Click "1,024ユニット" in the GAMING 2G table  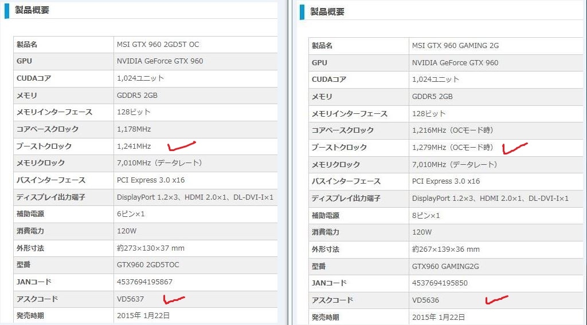[436, 80]
